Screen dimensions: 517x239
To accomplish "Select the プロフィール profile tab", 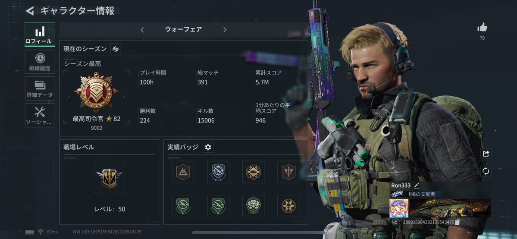I will click(40, 35).
